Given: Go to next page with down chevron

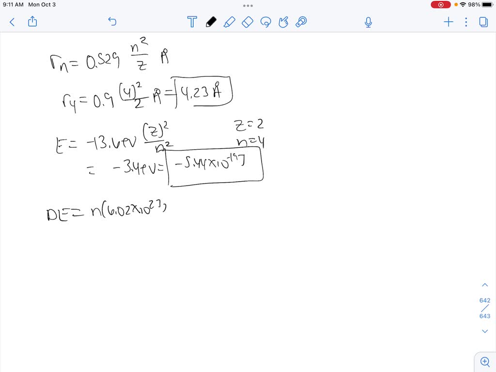Looking at the screenshot, I should tap(485, 331).
